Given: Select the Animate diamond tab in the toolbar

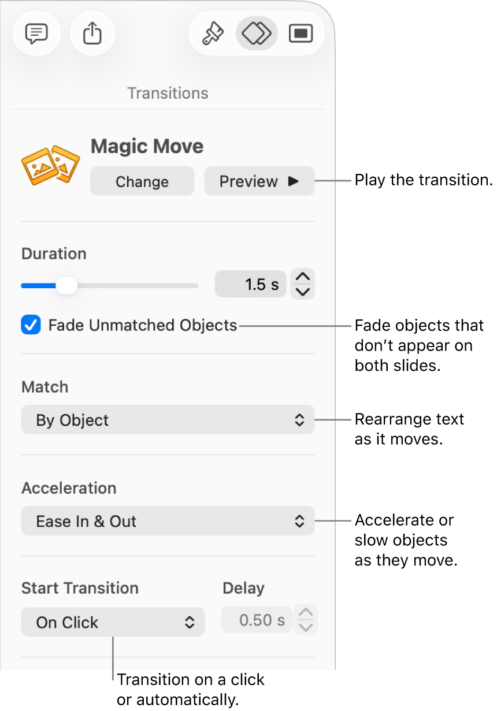Looking at the screenshot, I should tap(257, 33).
